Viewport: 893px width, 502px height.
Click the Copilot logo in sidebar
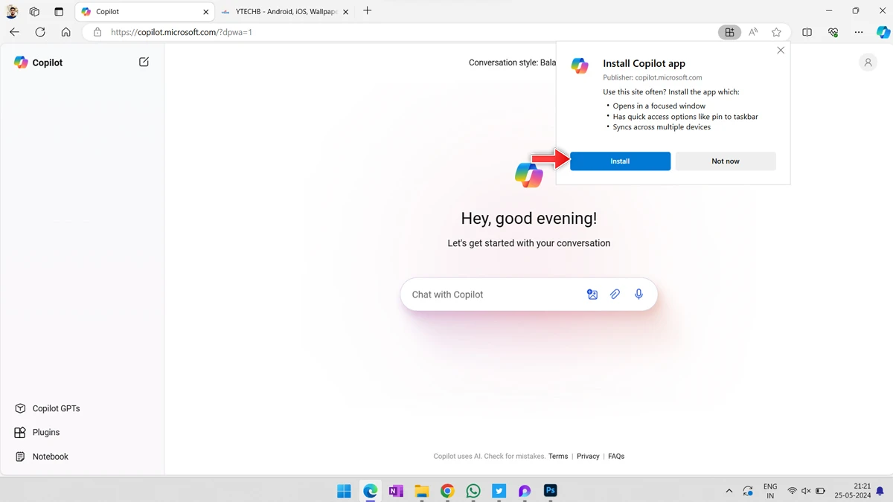pos(21,62)
